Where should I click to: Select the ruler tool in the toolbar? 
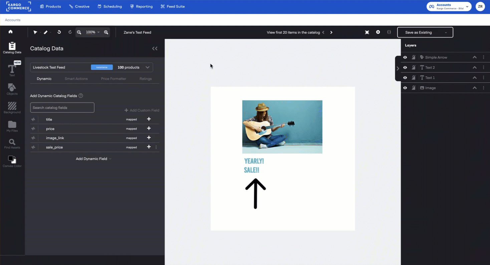pyautogui.click(x=46, y=32)
